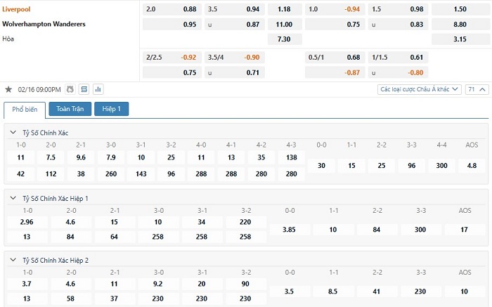Pick under odds 0.71
492x307 pixels.
[234, 72]
